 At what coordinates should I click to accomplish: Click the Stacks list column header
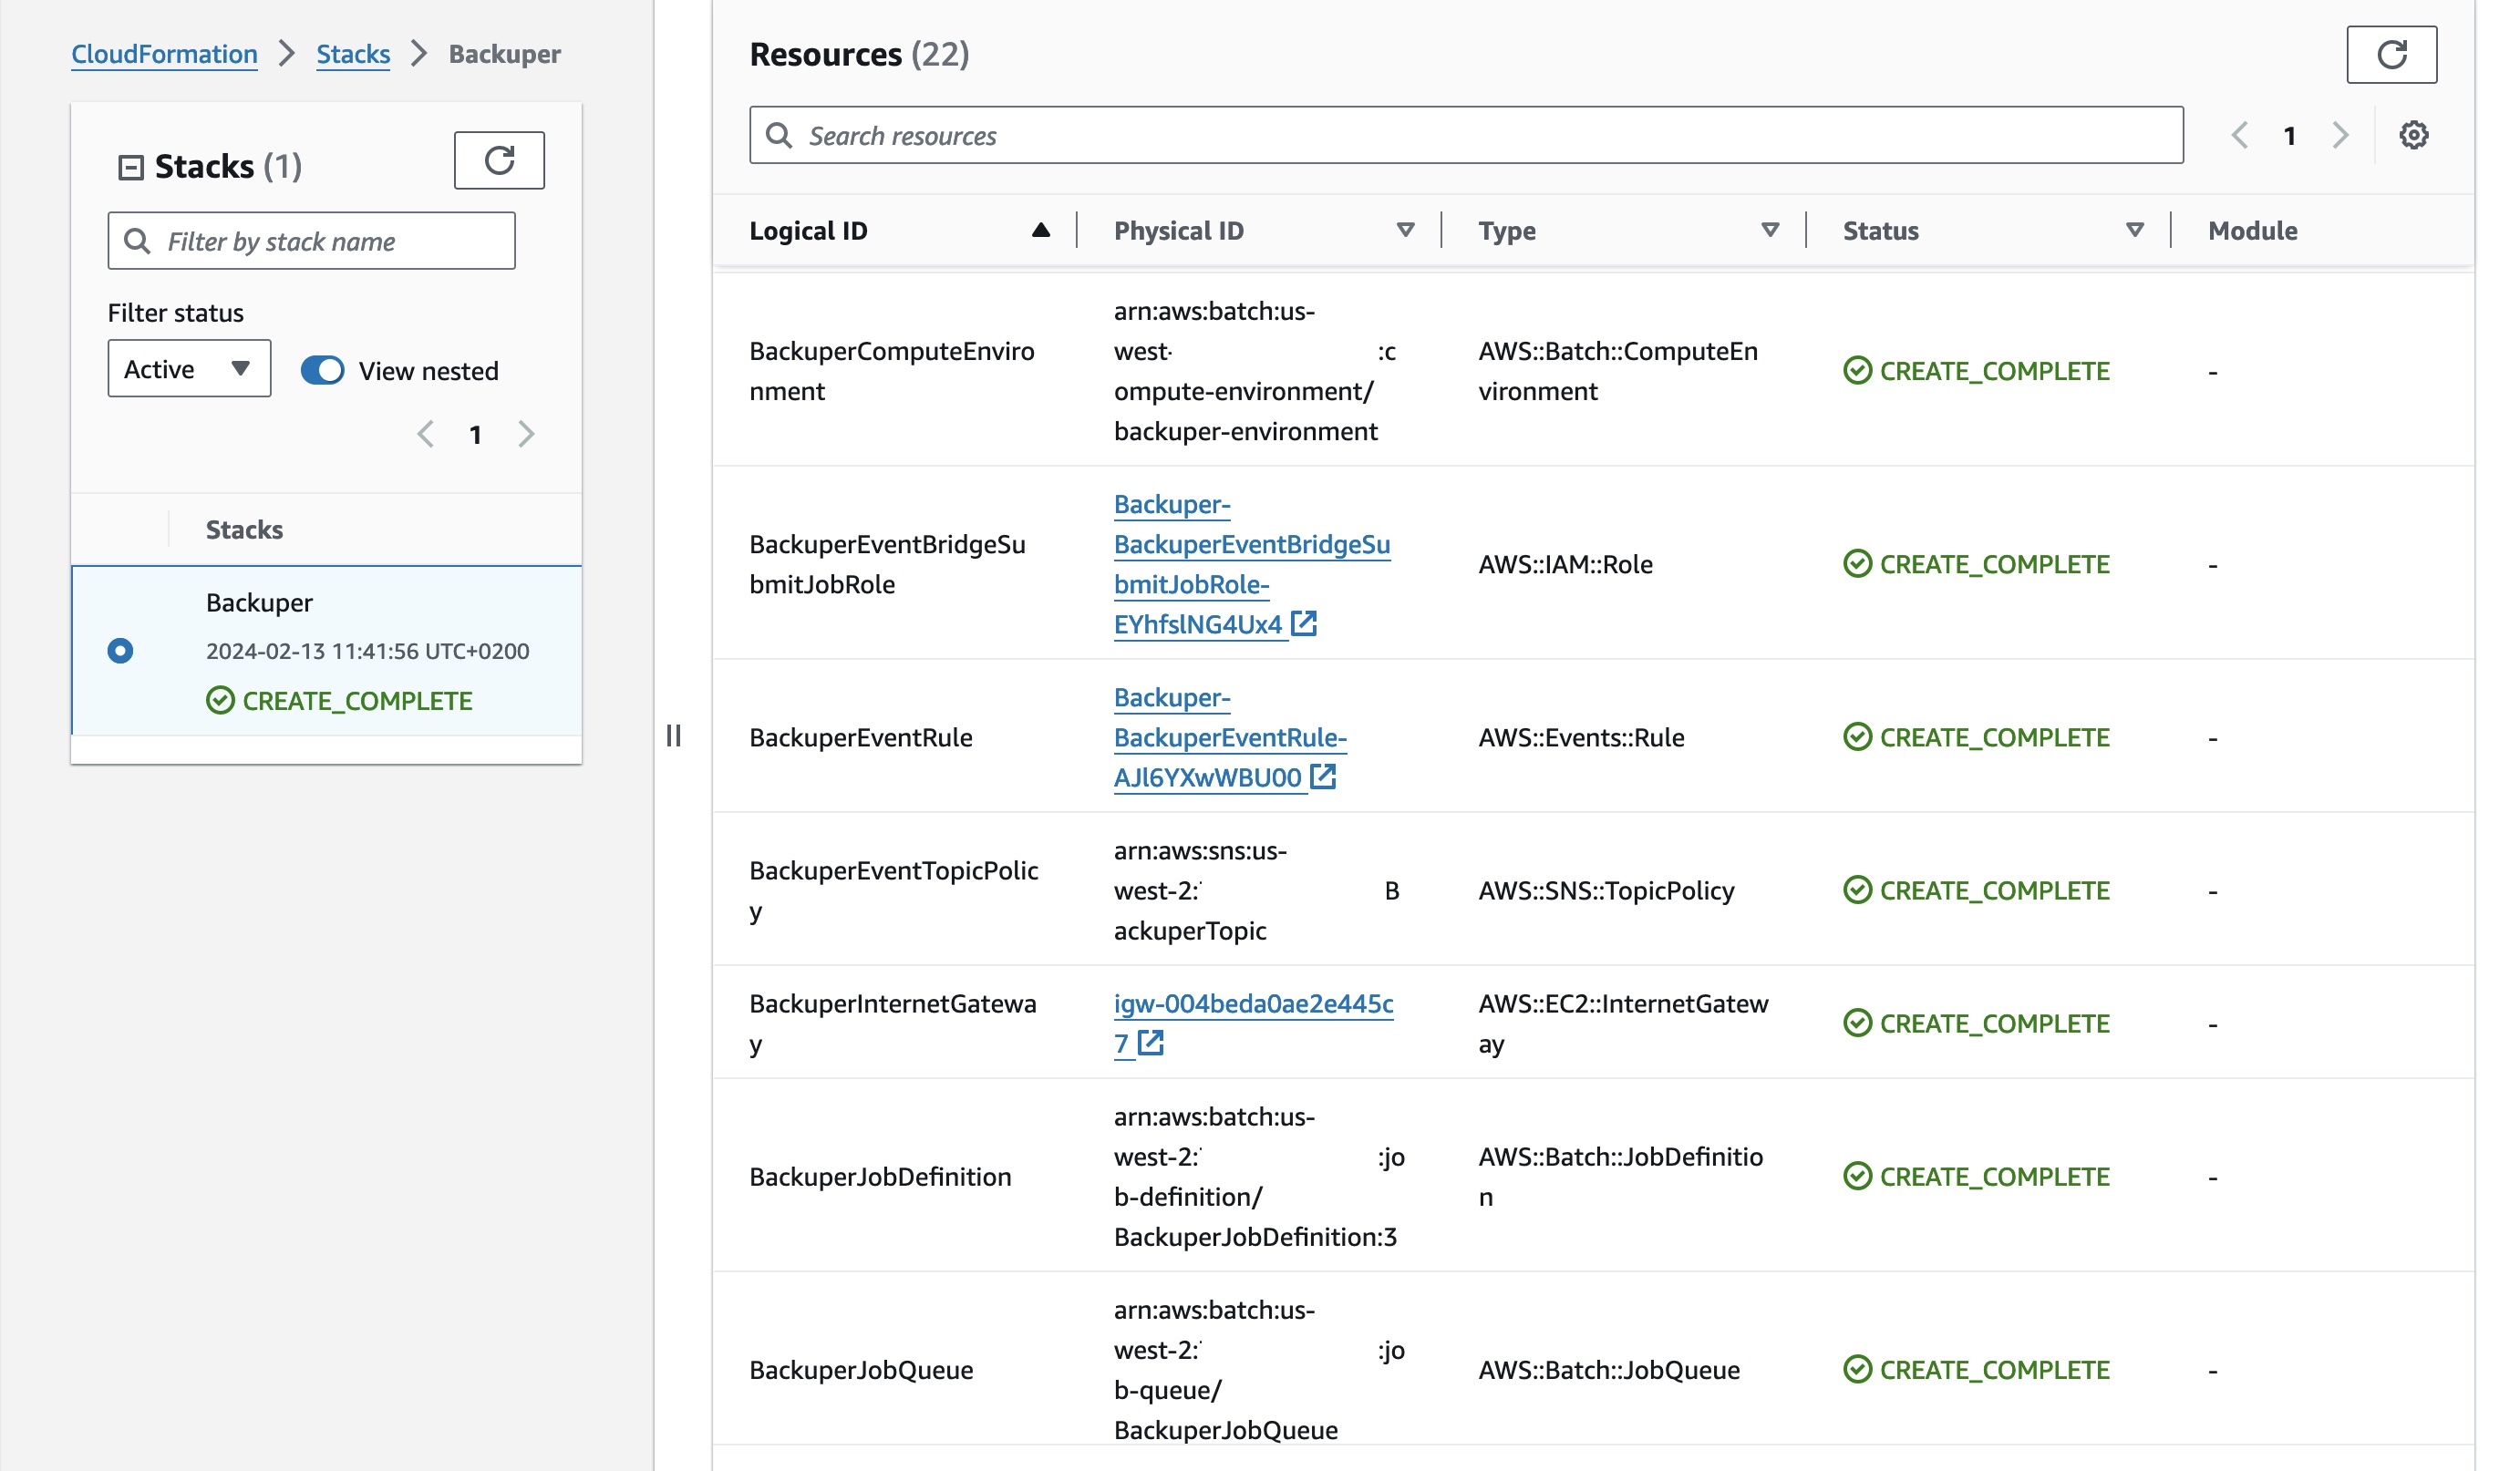pos(244,530)
